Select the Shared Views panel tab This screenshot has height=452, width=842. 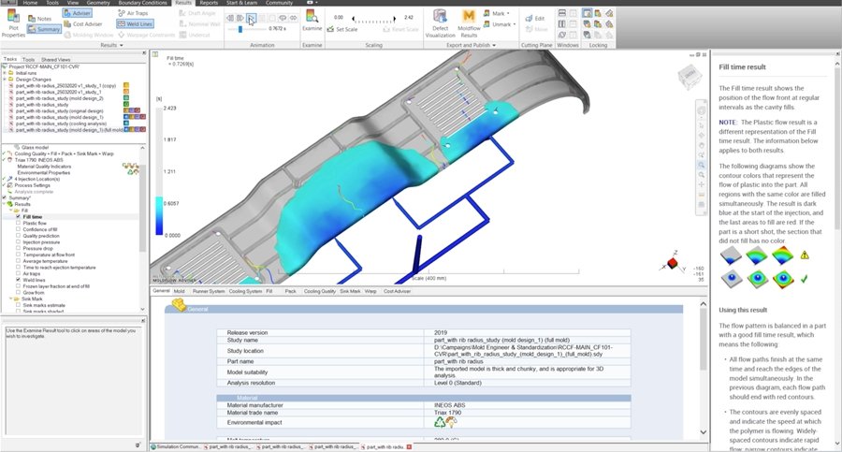point(55,60)
